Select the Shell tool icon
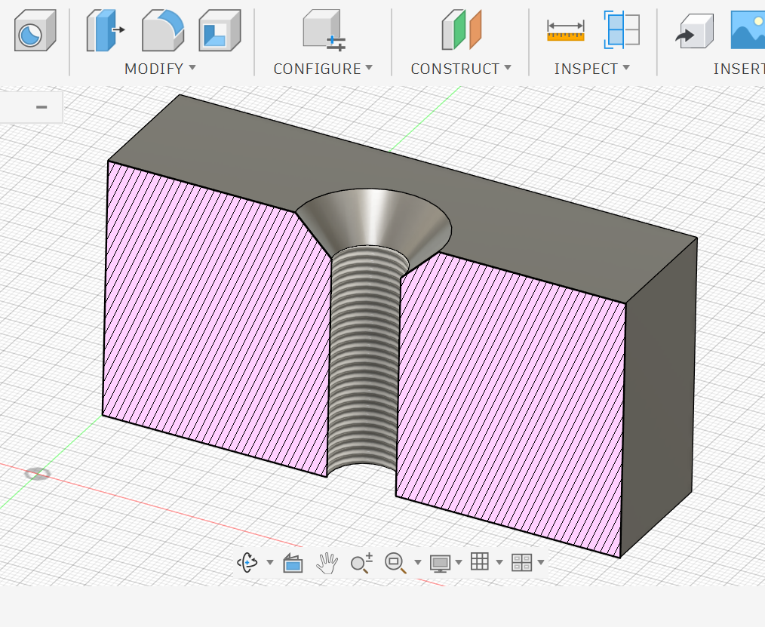Viewport: 765px width, 627px height. pyautogui.click(x=220, y=31)
